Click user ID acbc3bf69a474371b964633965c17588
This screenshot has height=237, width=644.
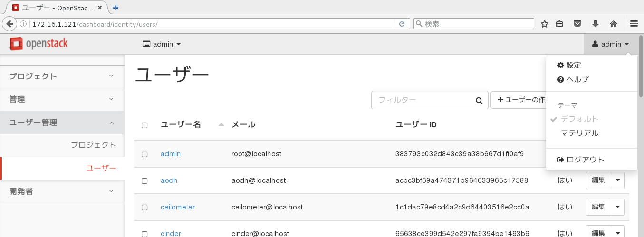[x=461, y=180]
